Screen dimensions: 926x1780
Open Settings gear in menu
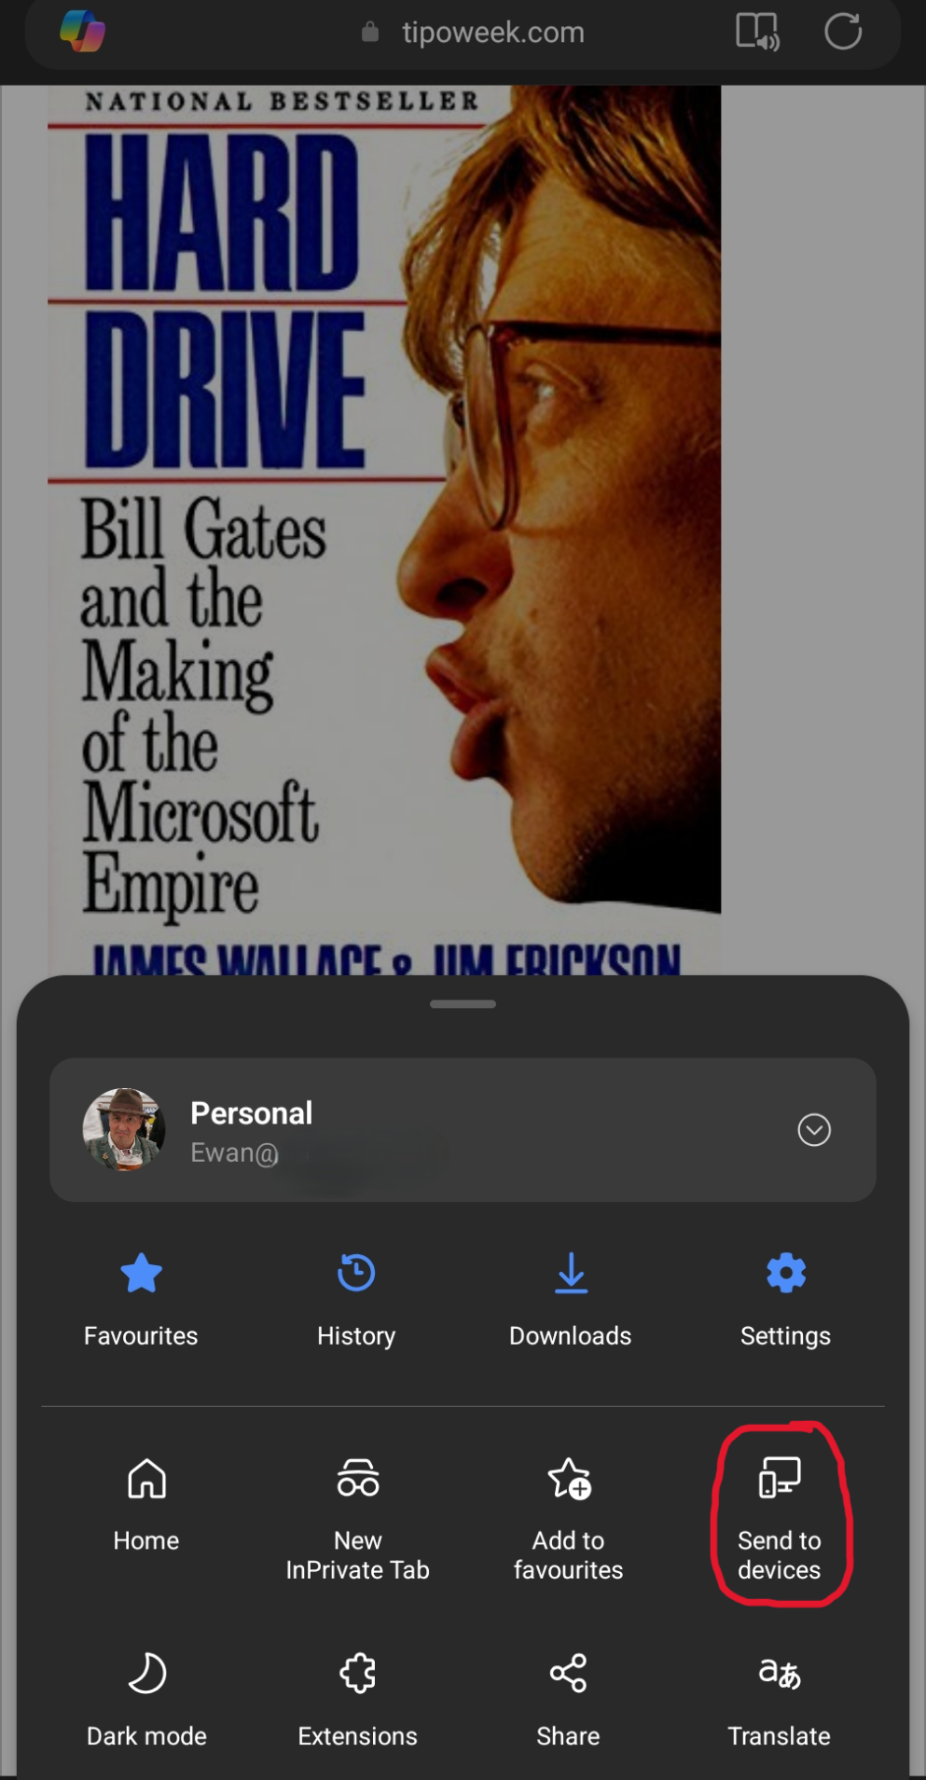pos(785,1301)
